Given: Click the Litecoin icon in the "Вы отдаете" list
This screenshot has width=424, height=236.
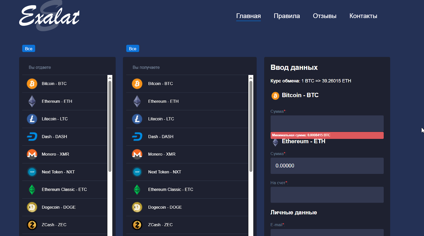Looking at the screenshot, I should pos(32,119).
